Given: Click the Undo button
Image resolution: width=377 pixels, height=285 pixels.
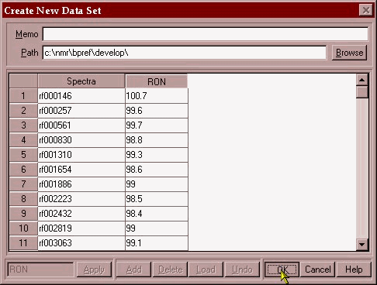Looking at the screenshot, I should [x=242, y=270].
